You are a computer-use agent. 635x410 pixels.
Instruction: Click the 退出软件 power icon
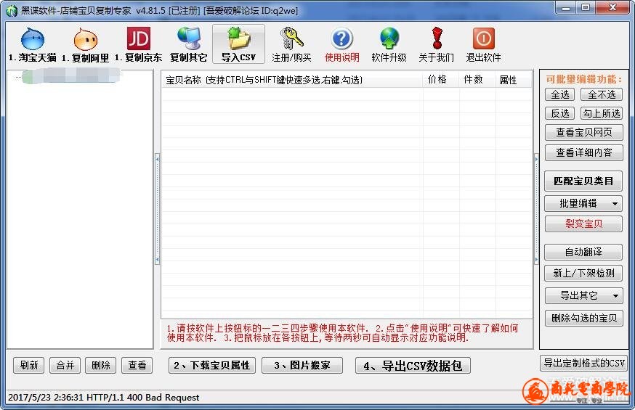483,39
